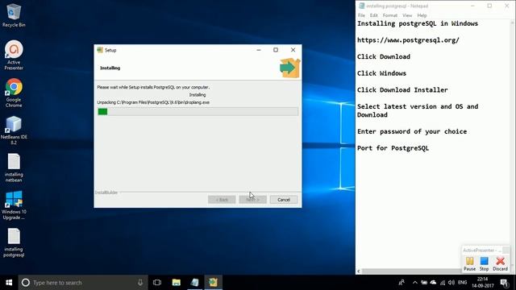Show hidden system tray icons
516x290 pixels.
(x=414, y=283)
